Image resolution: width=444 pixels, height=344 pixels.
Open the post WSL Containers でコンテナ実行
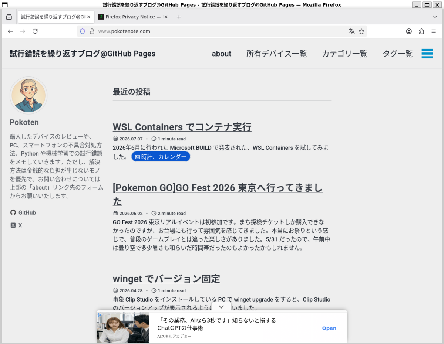[x=182, y=127]
